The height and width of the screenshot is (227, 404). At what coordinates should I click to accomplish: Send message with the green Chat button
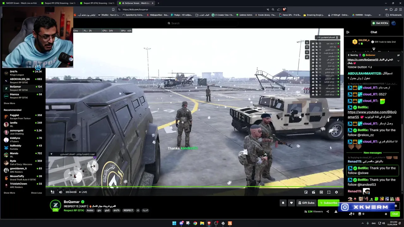[395, 214]
